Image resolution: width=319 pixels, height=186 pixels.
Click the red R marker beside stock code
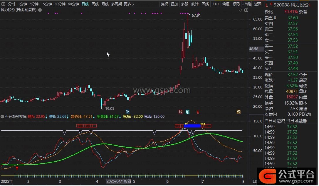click(x=271, y=4)
